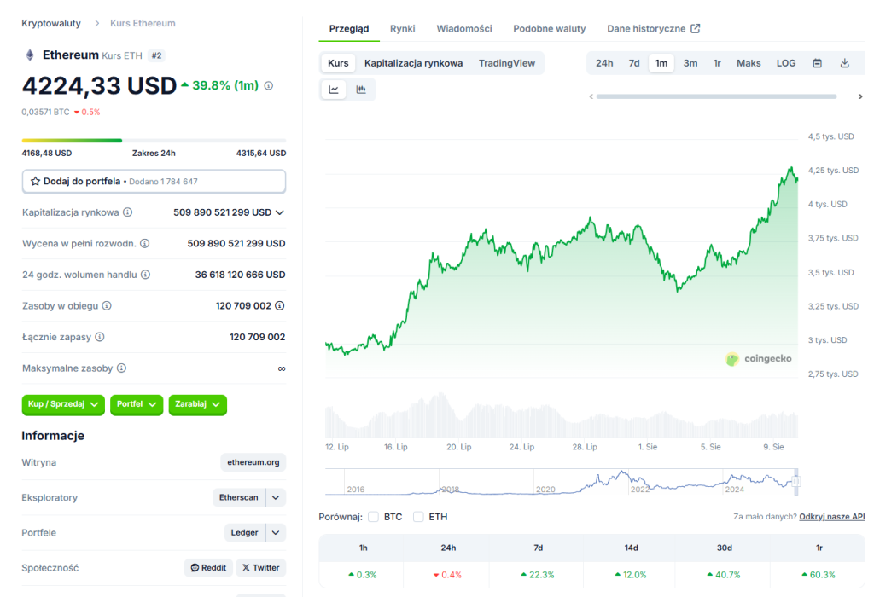Select Maks chart range
The height and width of the screenshot is (597, 874).
[749, 63]
